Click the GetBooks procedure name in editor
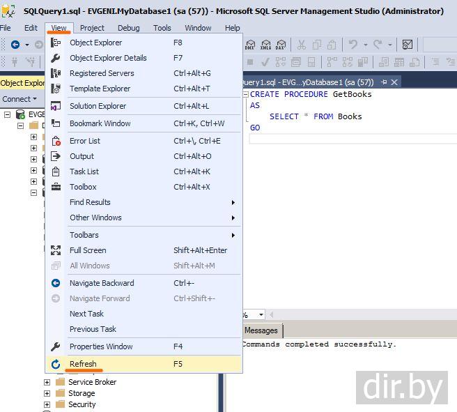 click(x=352, y=94)
